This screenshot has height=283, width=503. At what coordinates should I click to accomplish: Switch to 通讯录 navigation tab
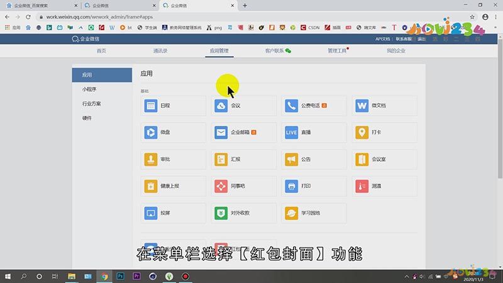pos(160,51)
